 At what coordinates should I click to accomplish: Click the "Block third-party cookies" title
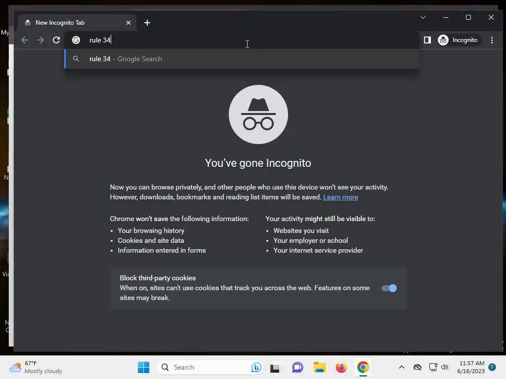(x=158, y=278)
